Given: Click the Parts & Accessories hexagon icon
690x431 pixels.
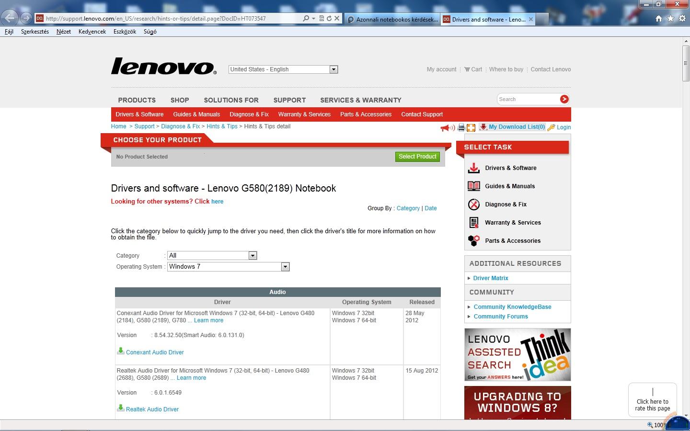Looking at the screenshot, I should tap(474, 240).
